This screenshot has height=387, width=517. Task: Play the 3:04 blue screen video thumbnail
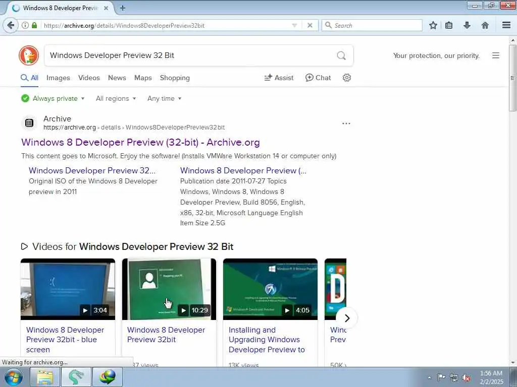click(x=68, y=289)
